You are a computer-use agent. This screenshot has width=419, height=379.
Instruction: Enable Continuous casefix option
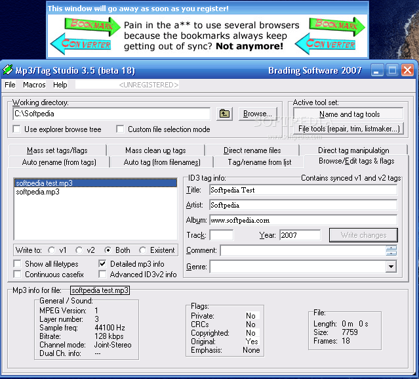pyautogui.click(x=17, y=275)
